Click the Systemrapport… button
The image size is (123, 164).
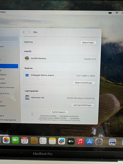(x=59, y=112)
